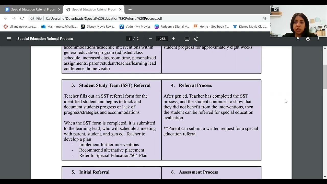Image resolution: width=327 pixels, height=184 pixels.
Task: Click the browser zoom magnifier icon
Action: pyautogui.click(x=265, y=18)
